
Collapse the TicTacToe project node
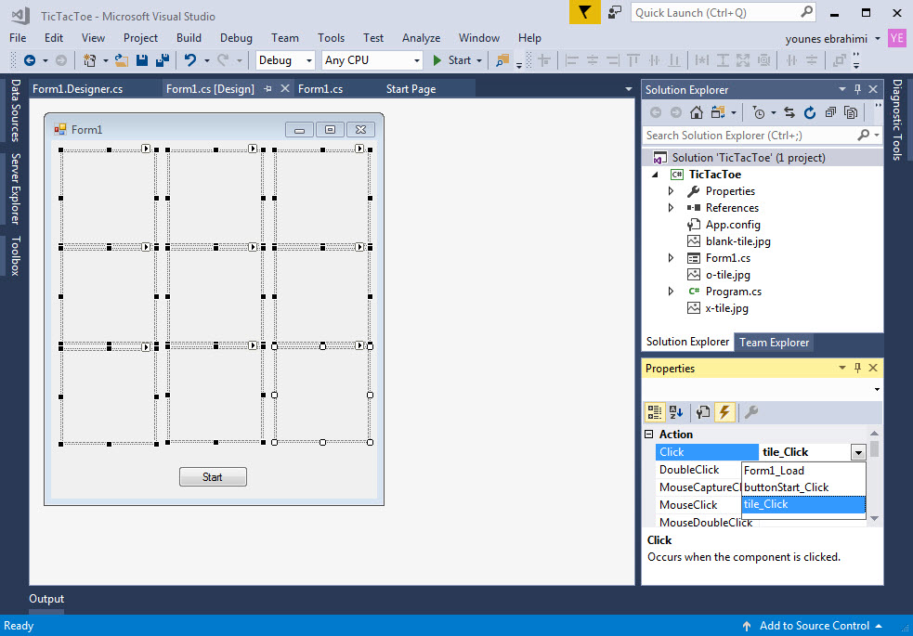click(x=656, y=174)
